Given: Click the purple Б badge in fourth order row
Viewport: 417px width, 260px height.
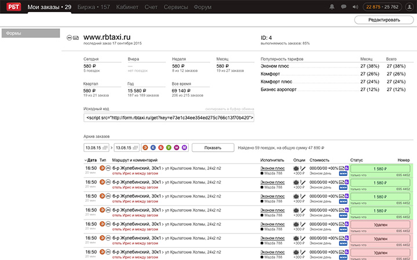Looking at the screenshot, I should coord(347,210).
